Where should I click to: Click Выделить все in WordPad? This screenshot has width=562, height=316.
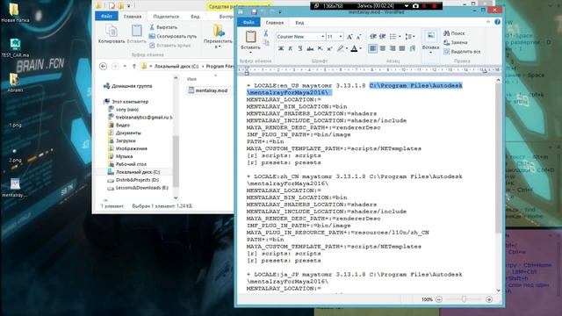point(462,52)
